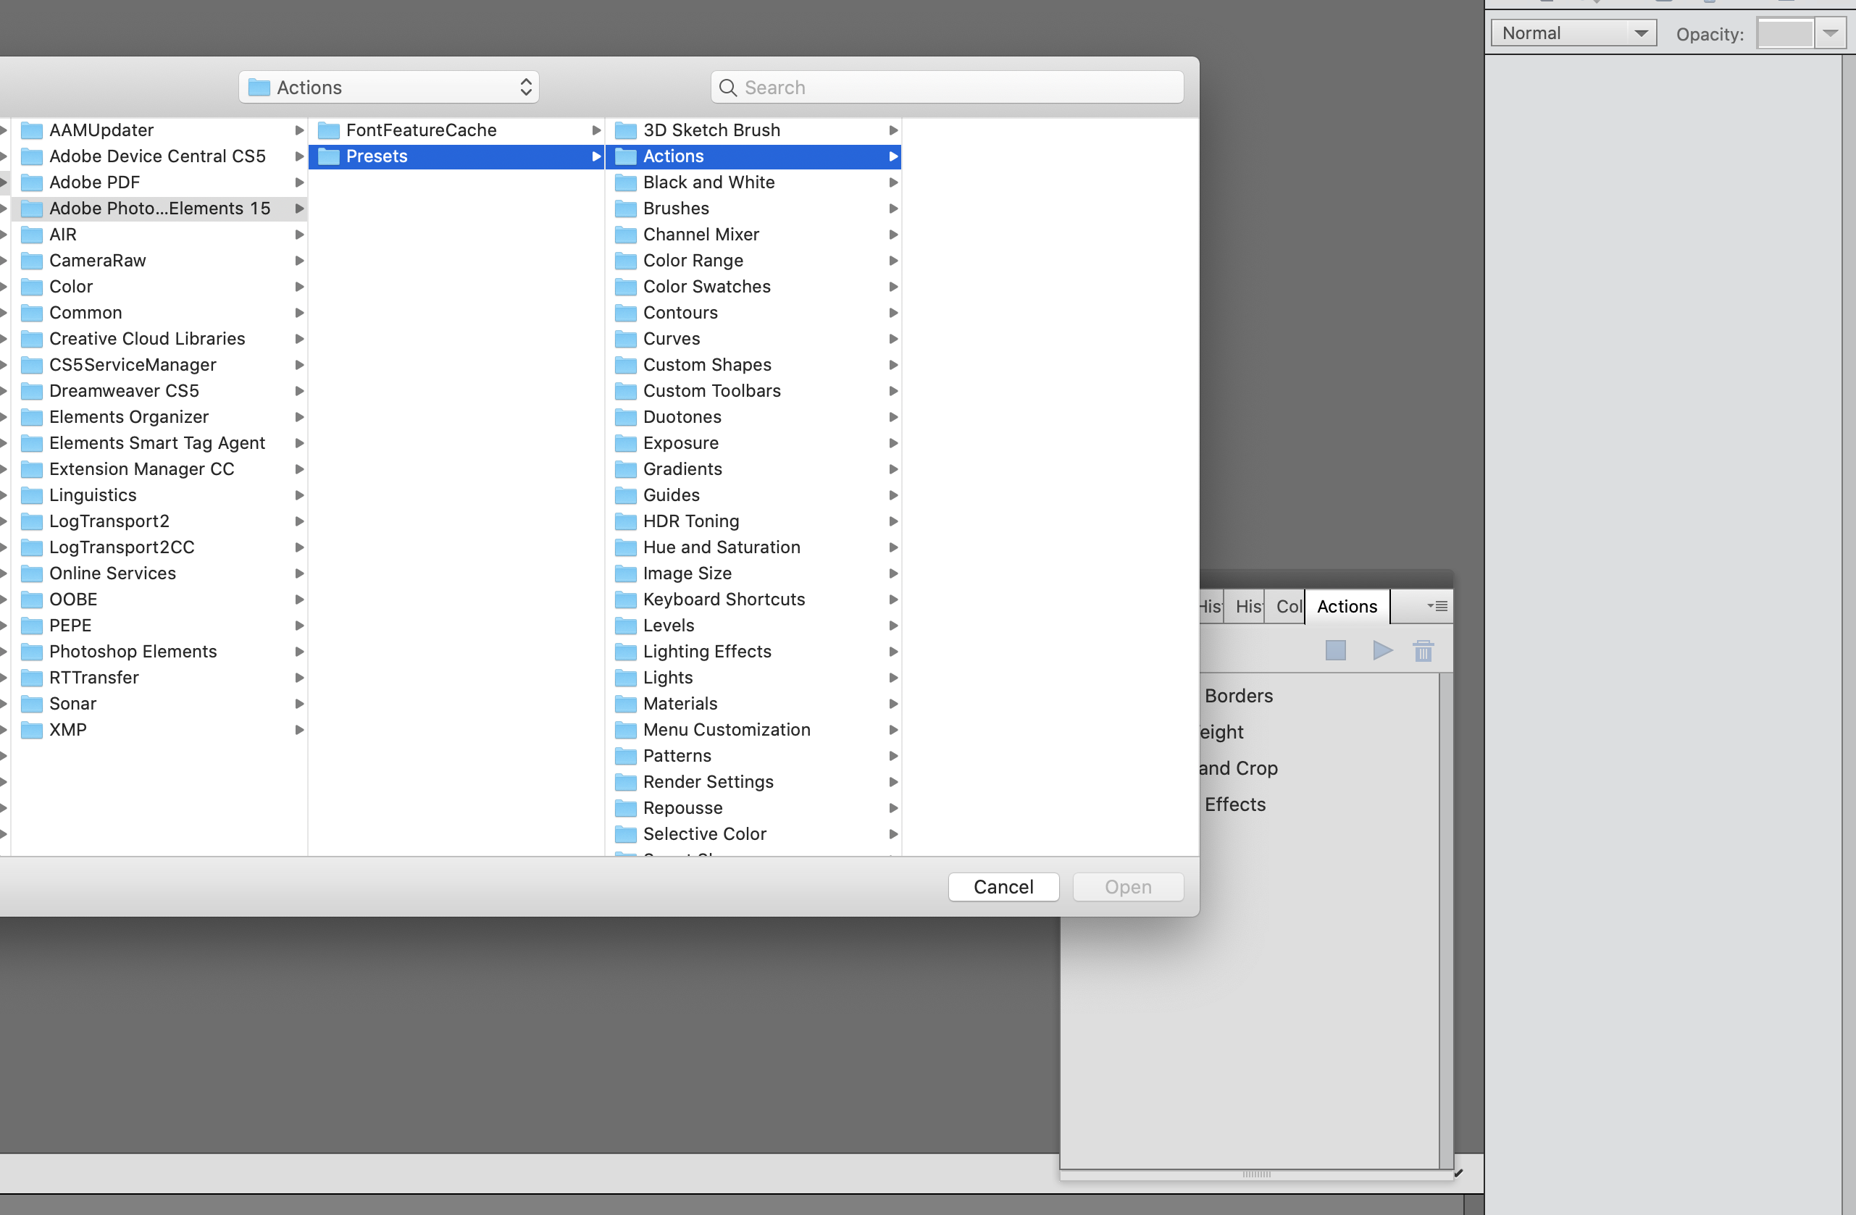Open the Opacity slider control
The width and height of the screenshot is (1856, 1215).
[x=1831, y=33]
